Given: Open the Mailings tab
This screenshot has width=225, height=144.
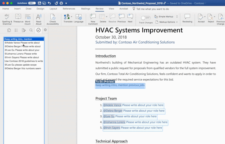Looking at the screenshot, I should (x=85, y=9).
